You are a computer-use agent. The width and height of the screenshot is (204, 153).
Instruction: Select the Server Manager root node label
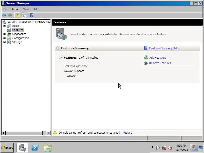point(29,22)
